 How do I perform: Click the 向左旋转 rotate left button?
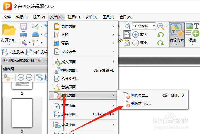13,52
